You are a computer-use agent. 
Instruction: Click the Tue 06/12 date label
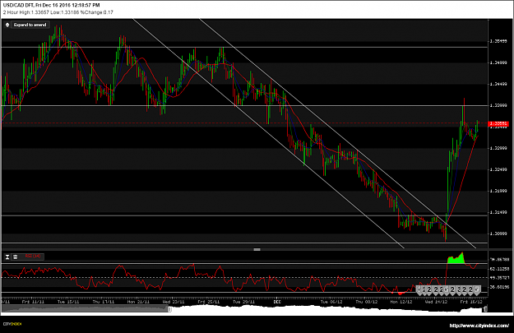(x=331, y=302)
